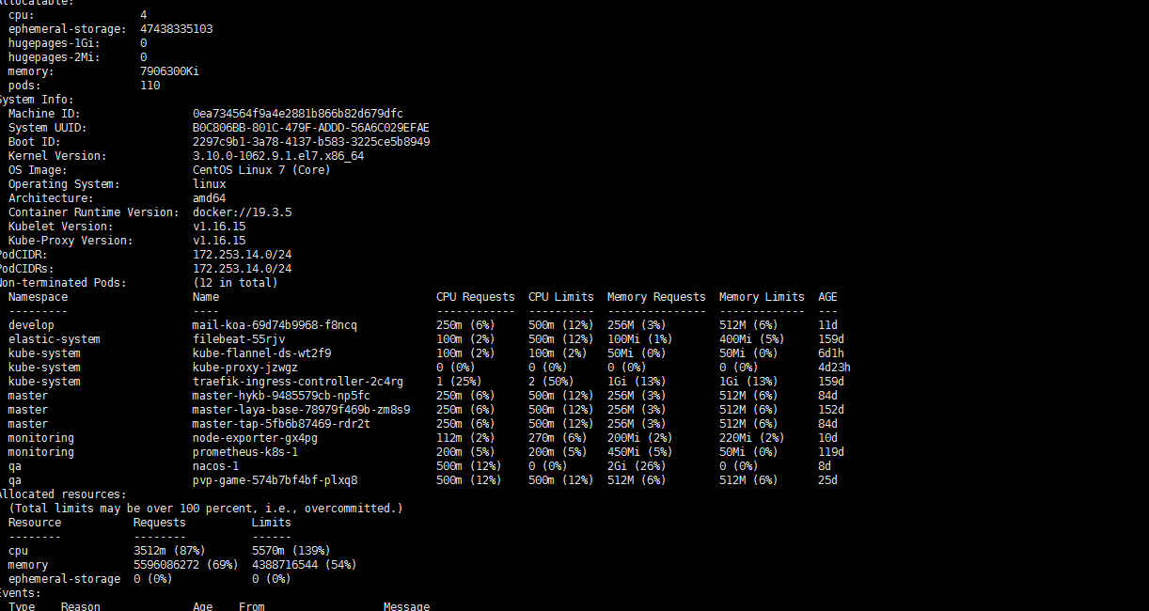Click the AGE column header
Viewport: 1149px width, 611px height.
(x=827, y=297)
